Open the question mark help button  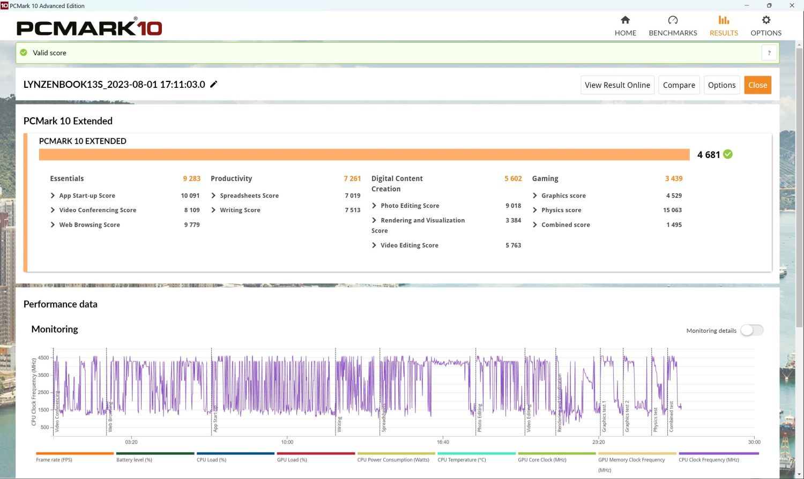pos(769,53)
